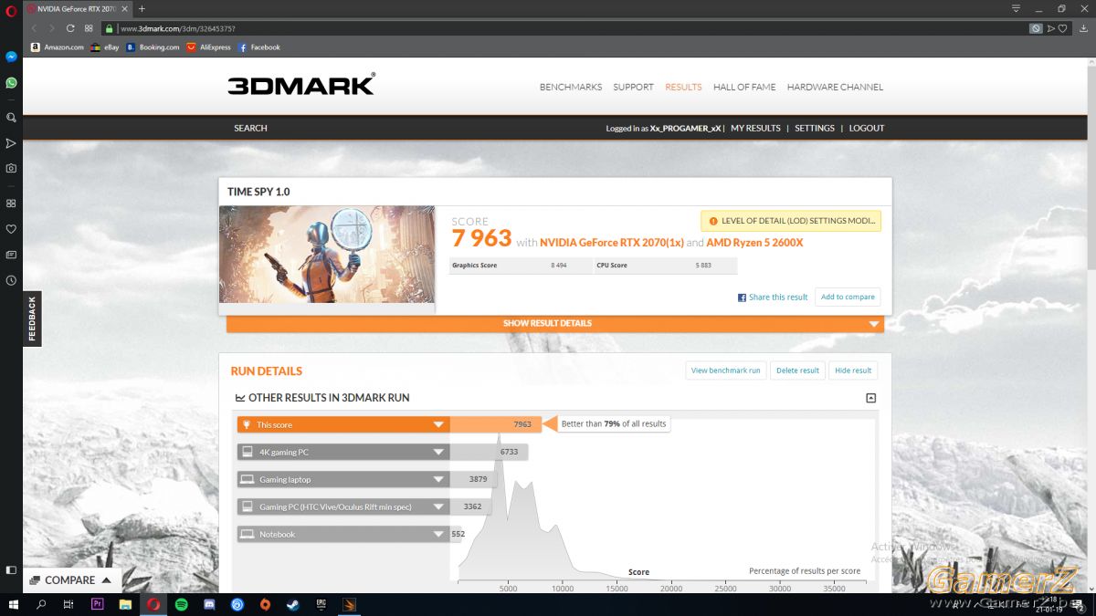1096x616 pixels.
Task: Expand the COMPARE panel
Action: [x=71, y=580]
